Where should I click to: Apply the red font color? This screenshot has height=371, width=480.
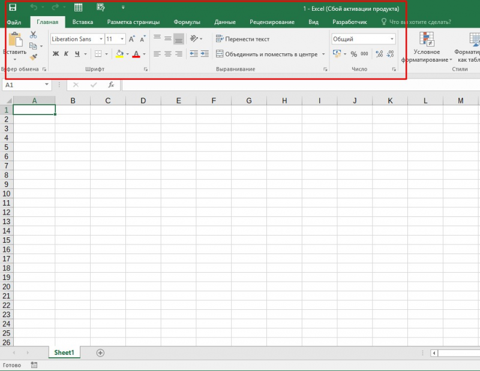point(136,54)
